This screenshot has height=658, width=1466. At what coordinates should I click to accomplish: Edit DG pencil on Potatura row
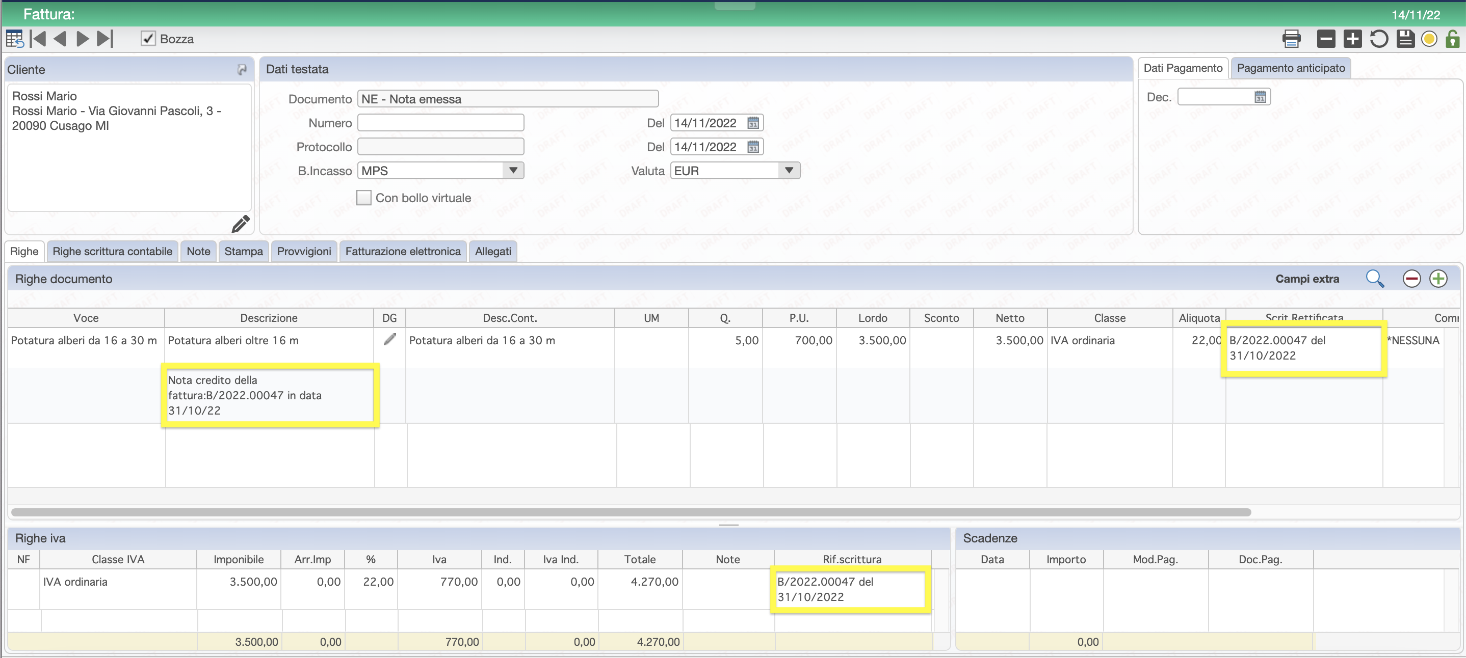[390, 340]
